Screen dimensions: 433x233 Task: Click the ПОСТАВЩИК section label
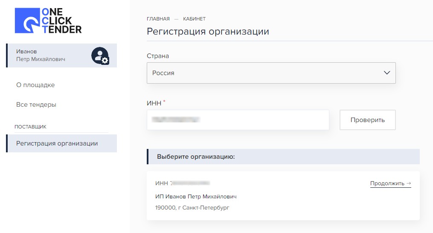30,127
